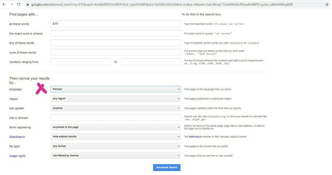
Task: Click the 'terms appearing:' label
Action: click(20, 127)
